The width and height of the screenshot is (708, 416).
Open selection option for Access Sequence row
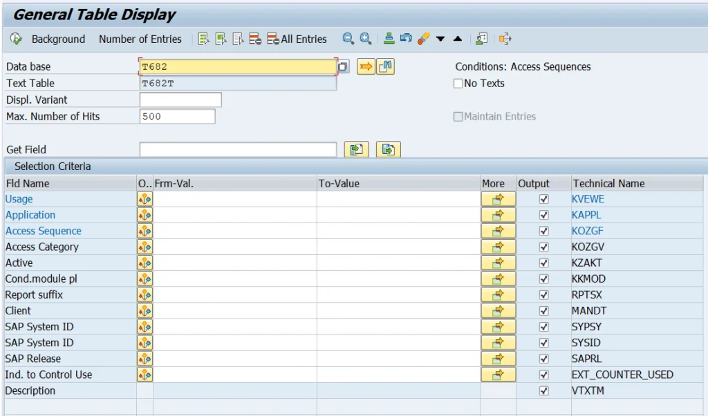pos(145,231)
